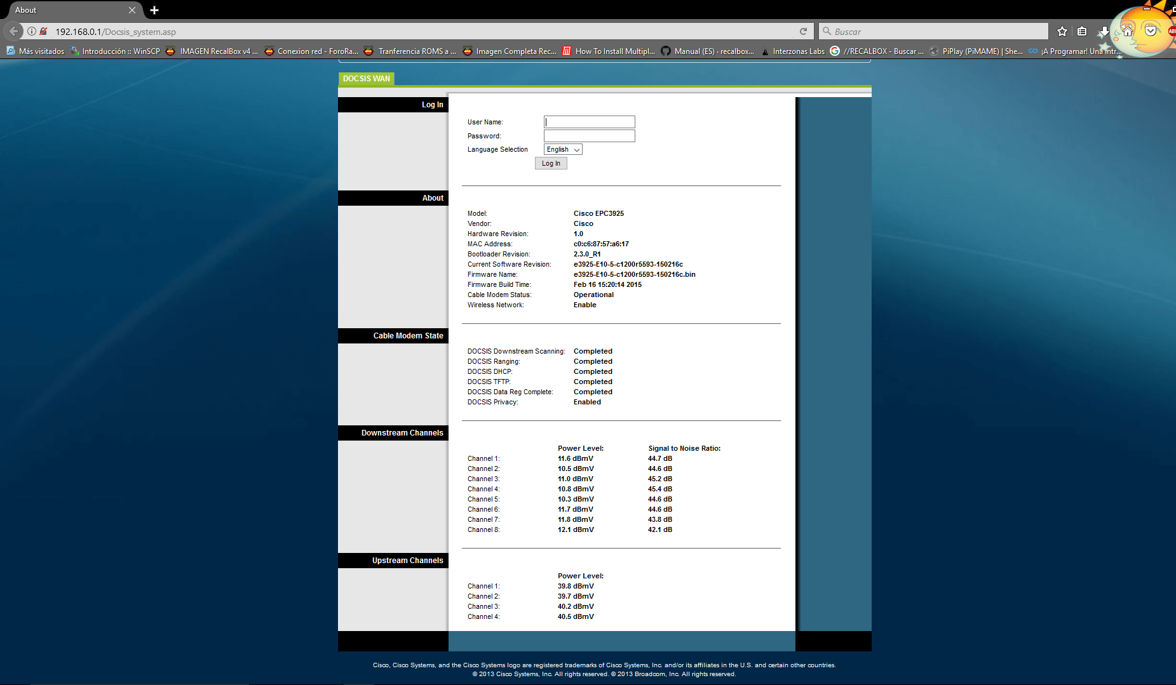
Task: Click the Pocket icon in toolbar
Action: [x=1150, y=30]
